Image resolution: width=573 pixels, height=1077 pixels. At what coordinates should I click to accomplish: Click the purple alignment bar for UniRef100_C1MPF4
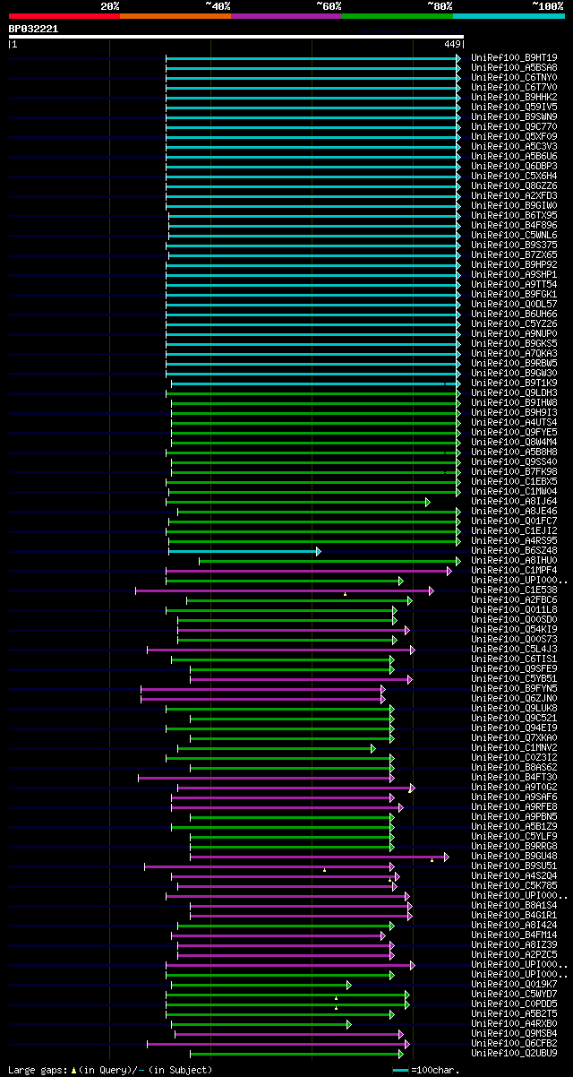(x=307, y=571)
